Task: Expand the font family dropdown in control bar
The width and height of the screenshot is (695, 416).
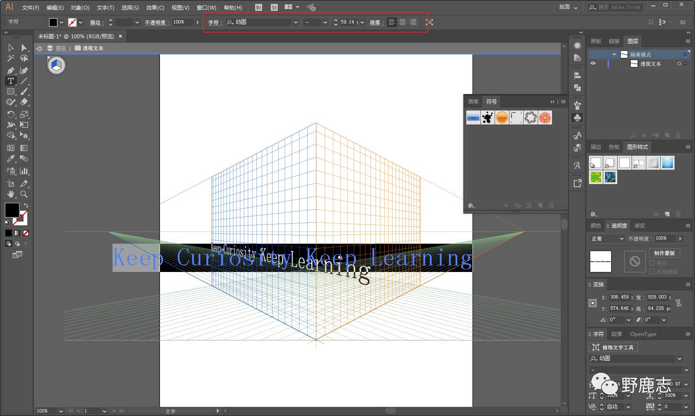Action: tap(296, 22)
